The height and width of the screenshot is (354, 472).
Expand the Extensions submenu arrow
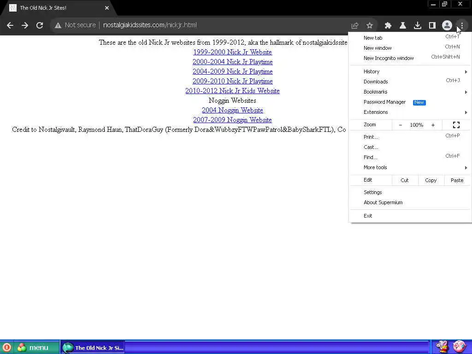[466, 112]
